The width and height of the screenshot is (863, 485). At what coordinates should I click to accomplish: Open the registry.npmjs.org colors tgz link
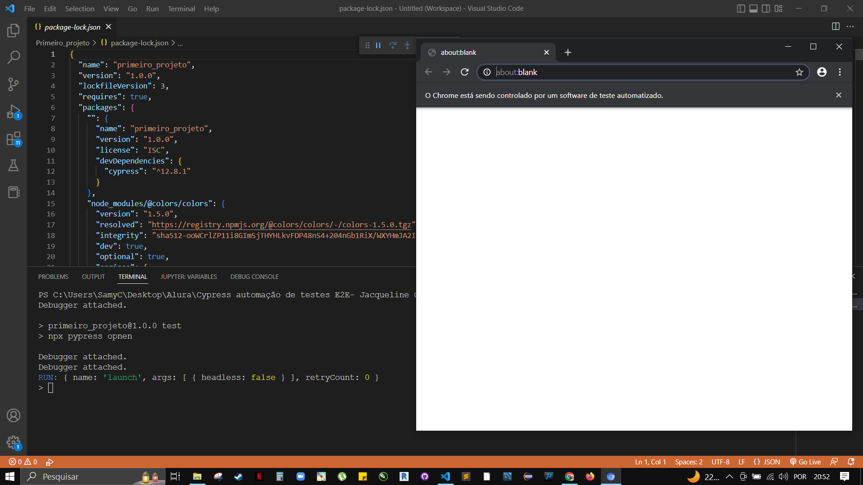pos(281,225)
